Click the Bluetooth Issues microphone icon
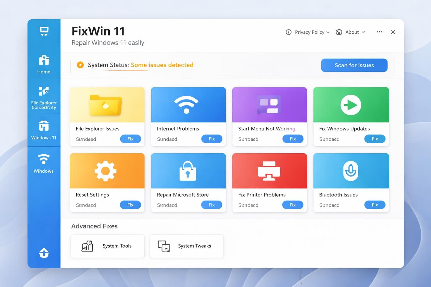Viewport: 431px width, 287px height. (351, 171)
